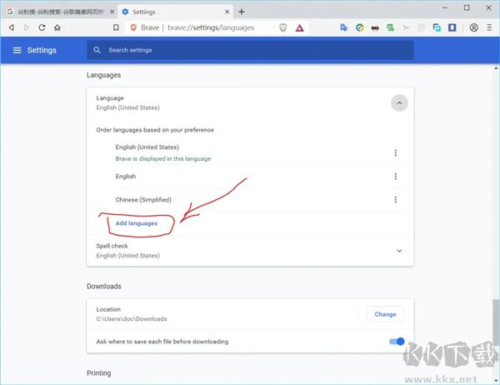Close the Google tab
The image size is (500, 385).
click(x=112, y=12)
